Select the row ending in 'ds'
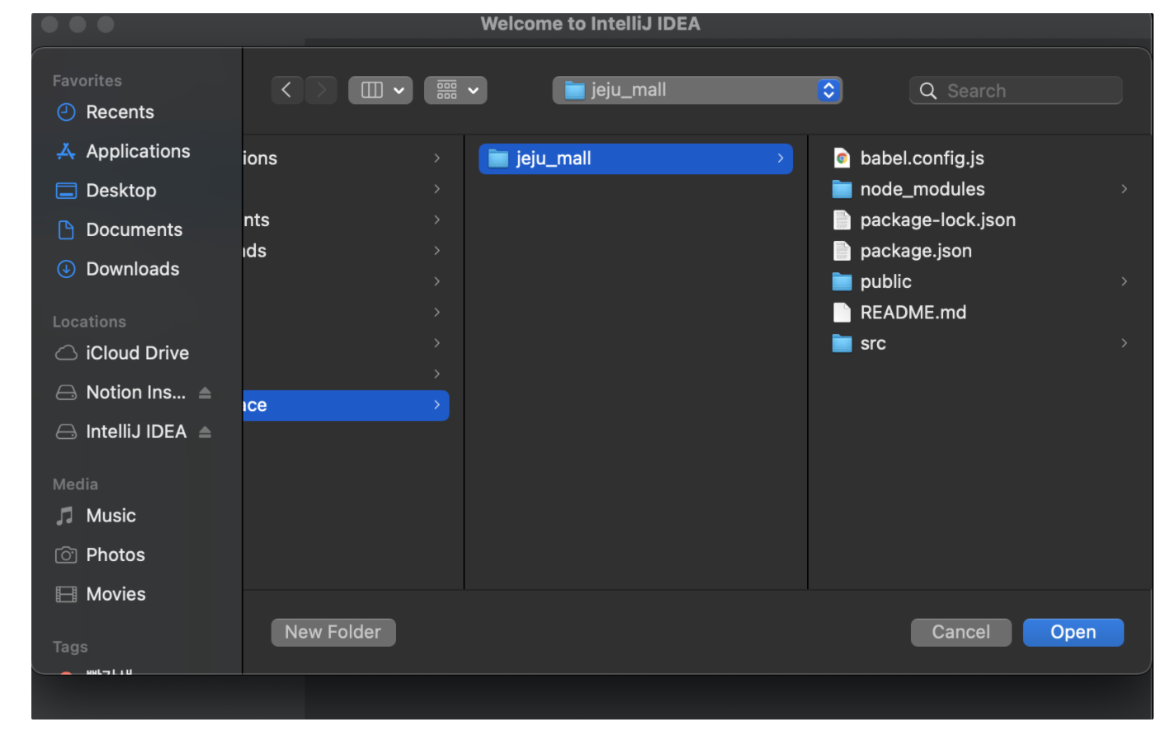 (347, 251)
